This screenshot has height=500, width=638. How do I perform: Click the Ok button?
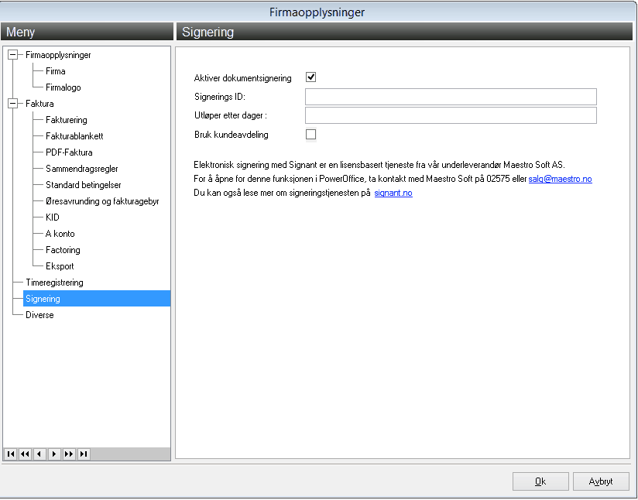[540, 481]
